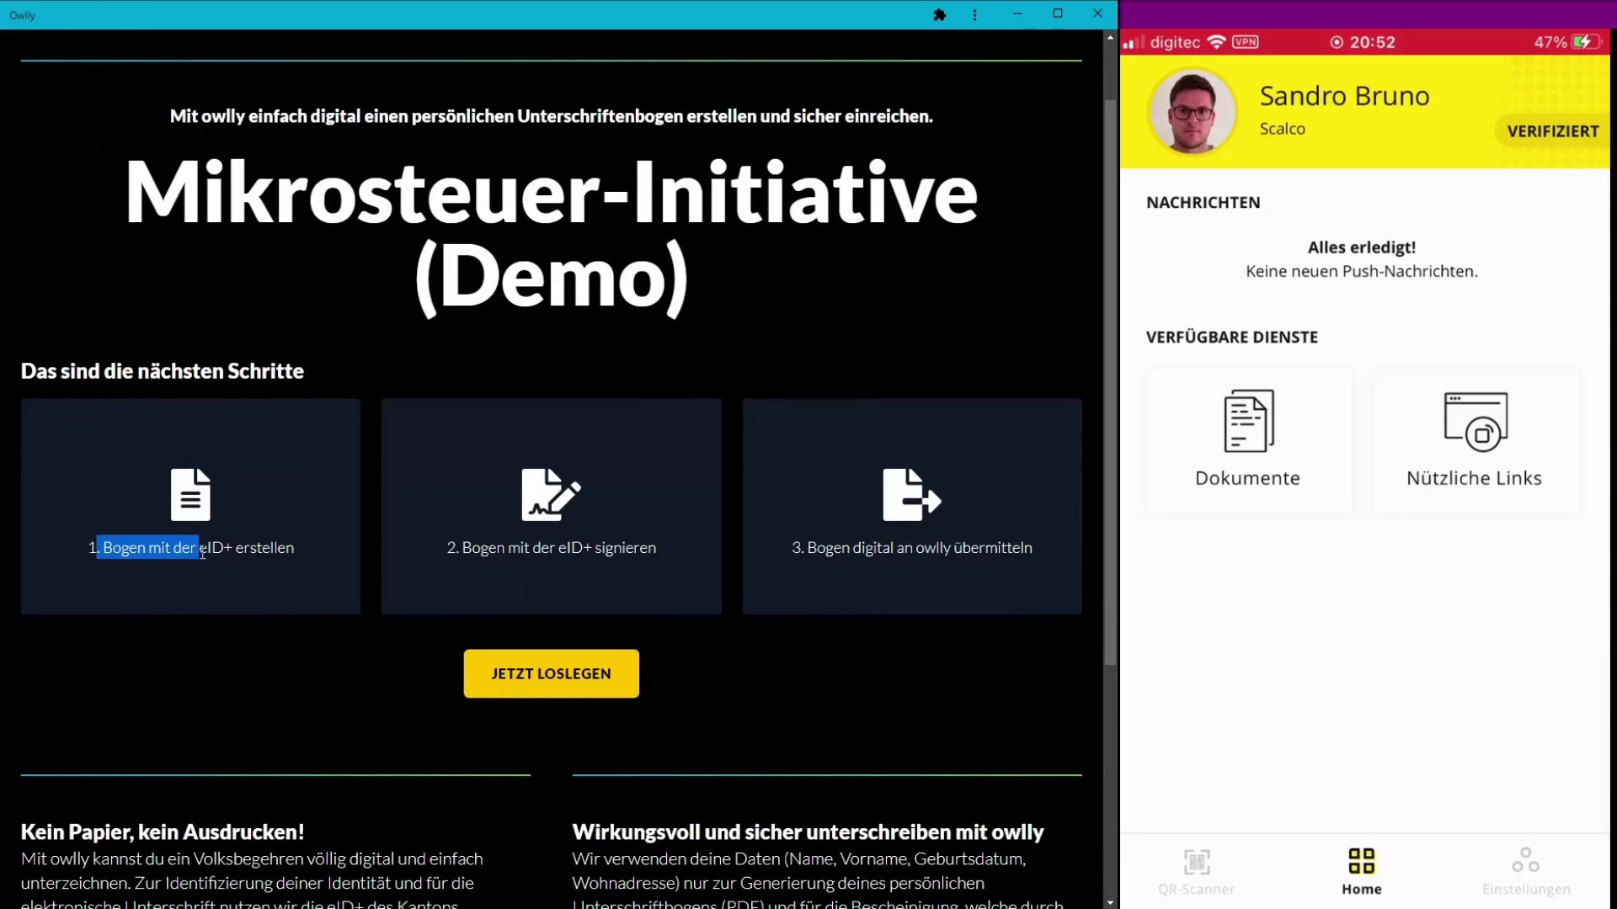Tap the NACHRICHTEN section heading
1617x909 pixels.
(x=1203, y=203)
